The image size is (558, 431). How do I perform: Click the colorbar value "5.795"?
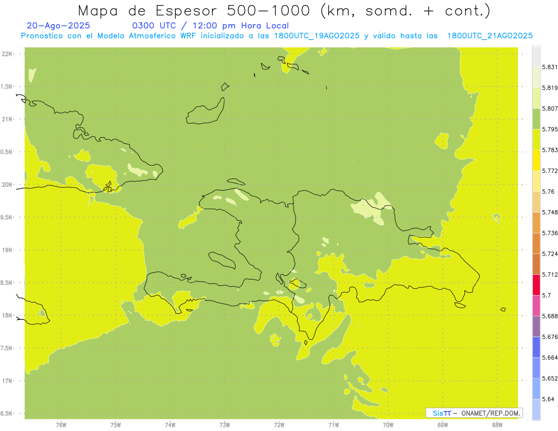pos(550,129)
